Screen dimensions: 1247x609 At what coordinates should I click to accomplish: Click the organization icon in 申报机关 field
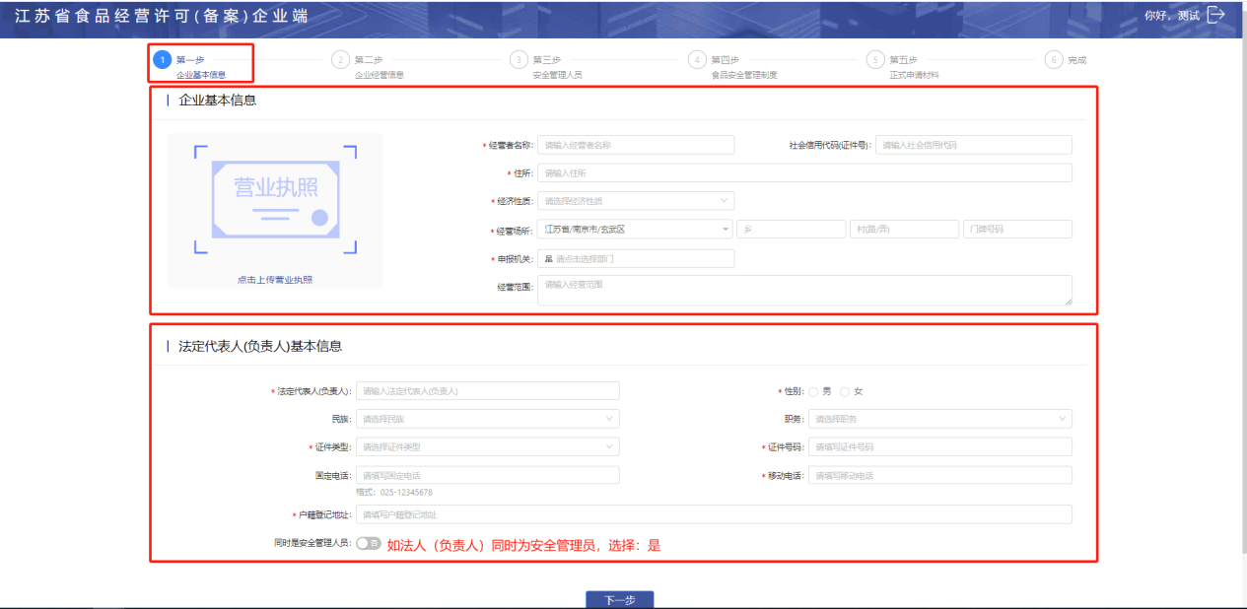pyautogui.click(x=548, y=259)
